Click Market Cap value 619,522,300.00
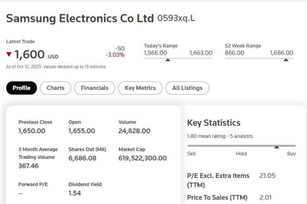Screen dimensions: 307x204 click(143, 158)
